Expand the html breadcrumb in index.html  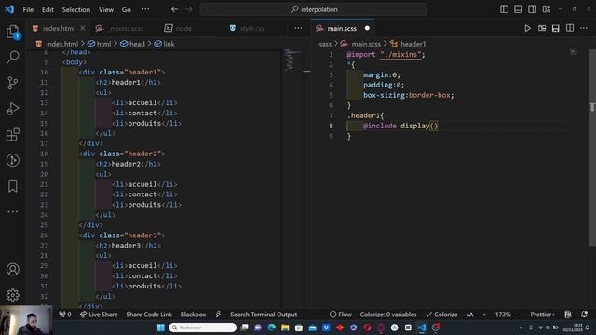pyautogui.click(x=100, y=44)
